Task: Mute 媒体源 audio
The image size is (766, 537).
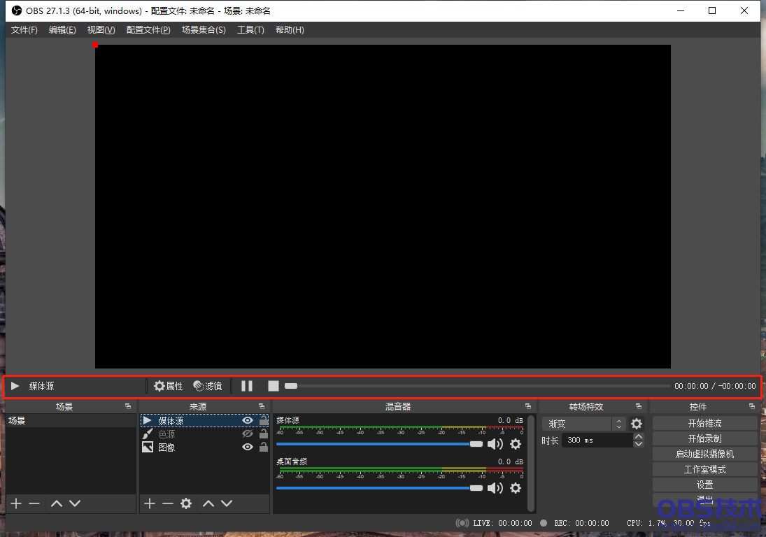Action: click(495, 444)
